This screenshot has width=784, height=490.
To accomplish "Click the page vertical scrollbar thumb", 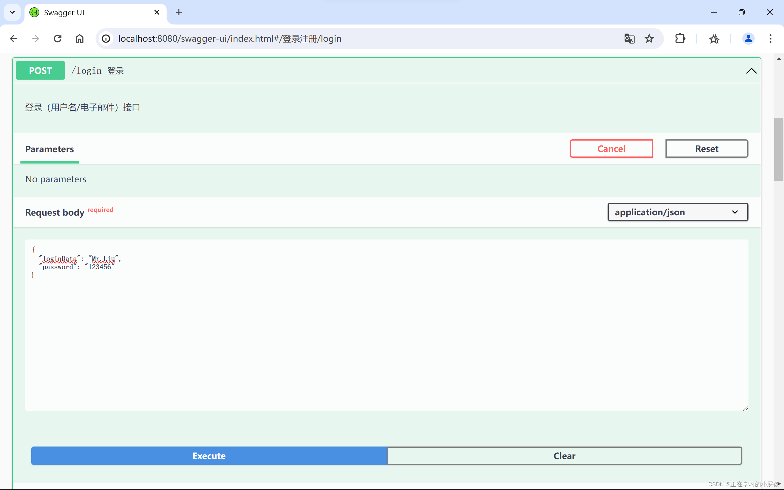I will click(778, 149).
